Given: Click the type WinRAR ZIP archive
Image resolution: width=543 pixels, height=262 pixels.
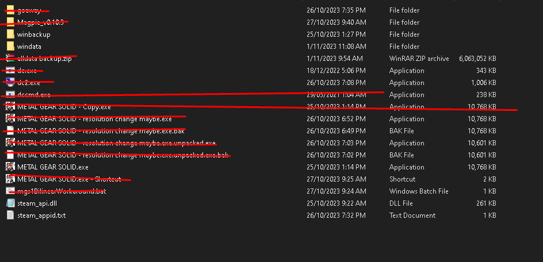Looking at the screenshot, I should (419, 59).
